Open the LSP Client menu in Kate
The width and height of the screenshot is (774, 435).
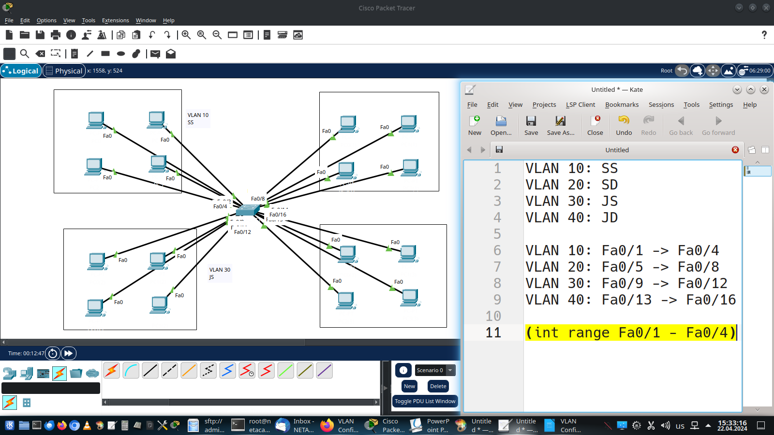click(580, 104)
